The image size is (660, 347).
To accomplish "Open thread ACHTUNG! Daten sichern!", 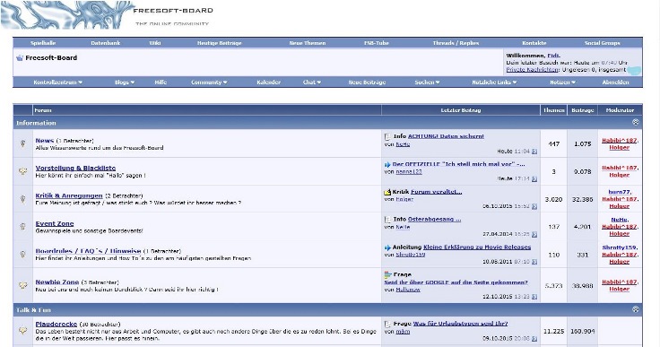I will [446, 136].
